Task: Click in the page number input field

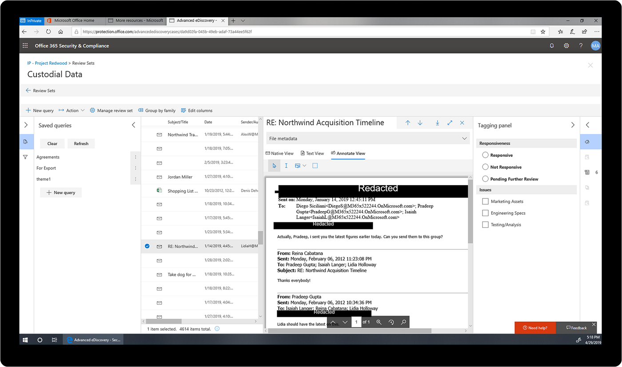Action: (x=357, y=322)
